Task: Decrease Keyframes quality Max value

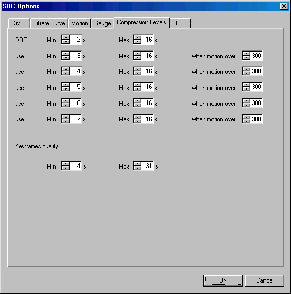Action: [137, 168]
